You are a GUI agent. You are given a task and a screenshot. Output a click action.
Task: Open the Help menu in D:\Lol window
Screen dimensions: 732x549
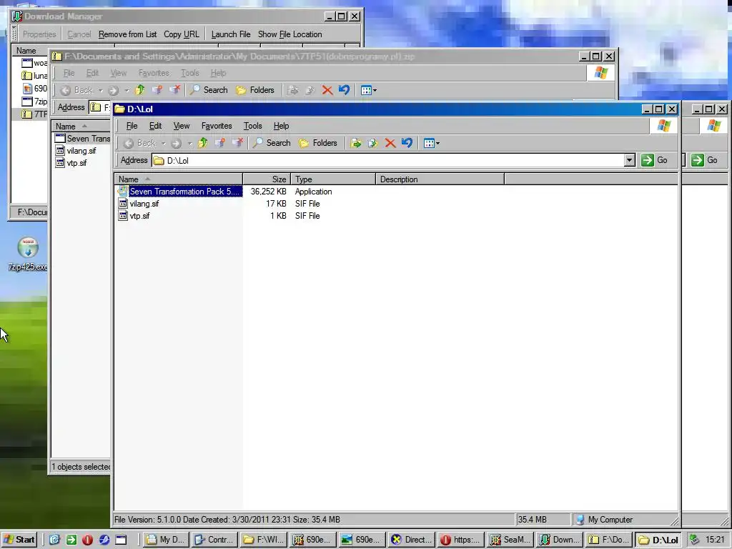281,126
